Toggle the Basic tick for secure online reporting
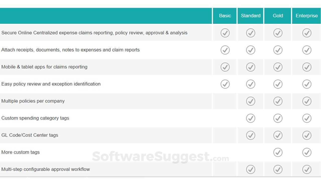 (225, 33)
